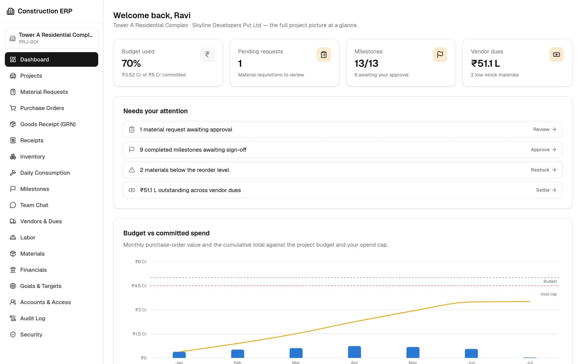Click '9 awaiting your approval' text
Viewport: 582px width, 364px height.
382,75
